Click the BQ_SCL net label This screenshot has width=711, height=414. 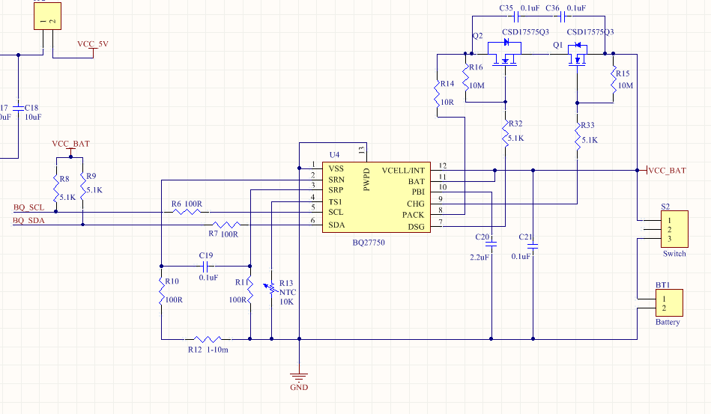[x=28, y=207]
